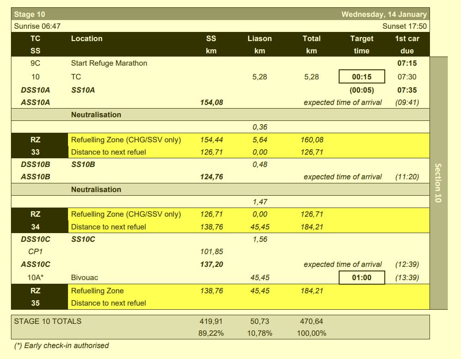This screenshot has height=359, width=461.
Task: Click the Target time column header
Action: point(361,45)
